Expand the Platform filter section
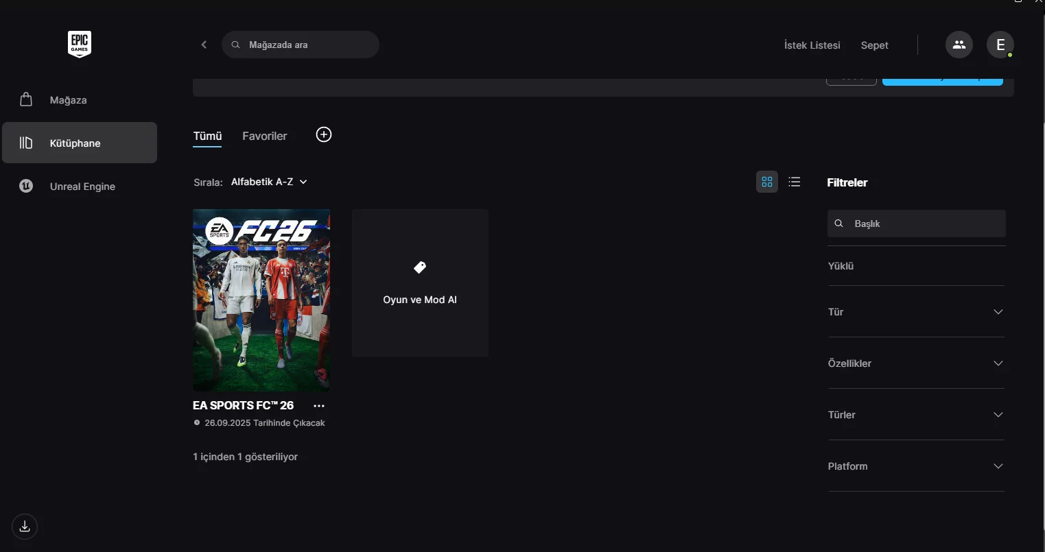The width and height of the screenshot is (1045, 552). (x=916, y=466)
